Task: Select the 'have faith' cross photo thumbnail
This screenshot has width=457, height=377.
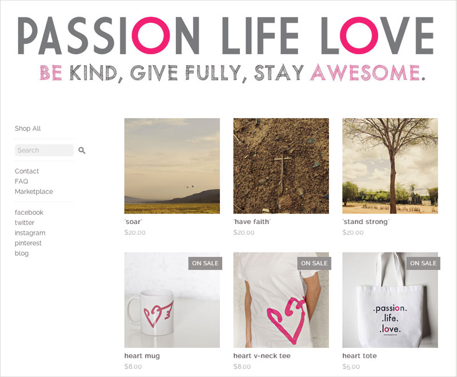Action: pos(281,166)
